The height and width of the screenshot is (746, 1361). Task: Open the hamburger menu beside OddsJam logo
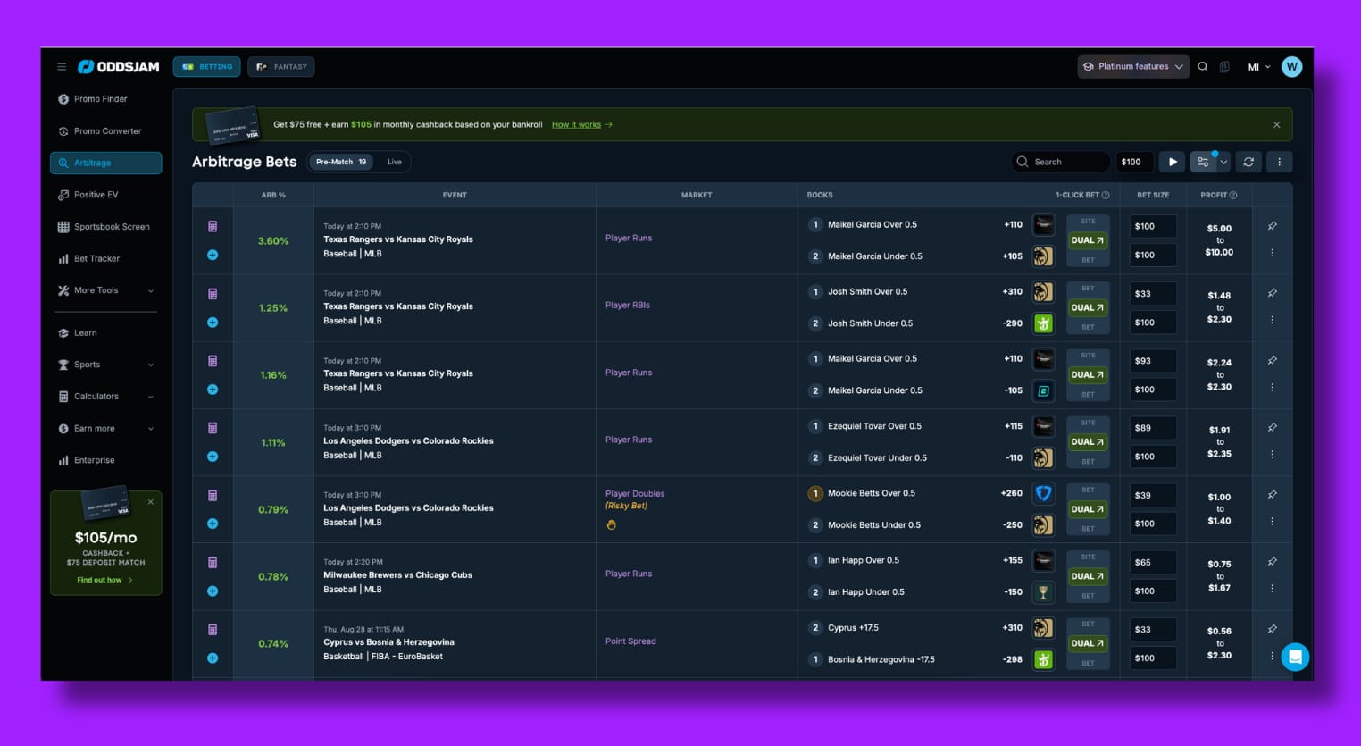(x=62, y=67)
